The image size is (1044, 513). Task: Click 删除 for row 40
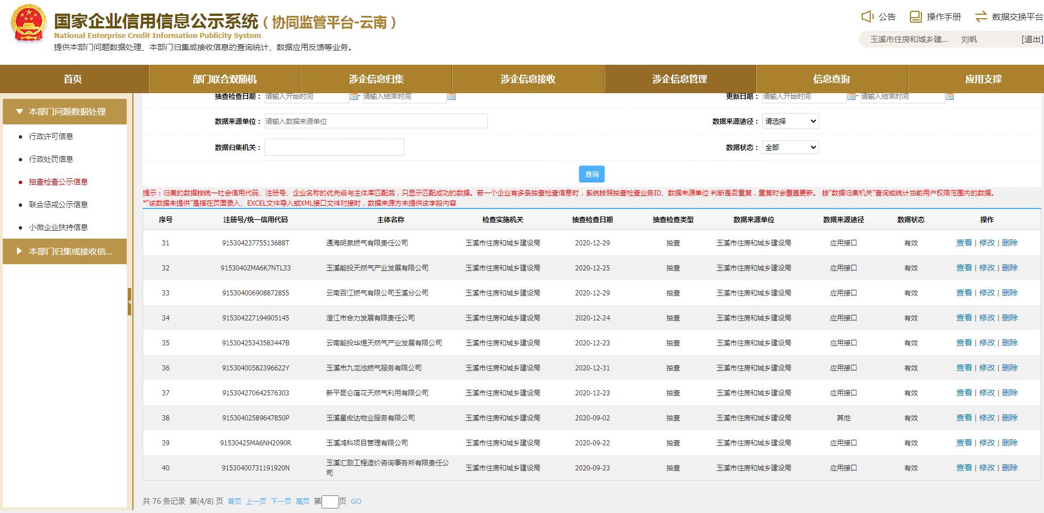1010,468
